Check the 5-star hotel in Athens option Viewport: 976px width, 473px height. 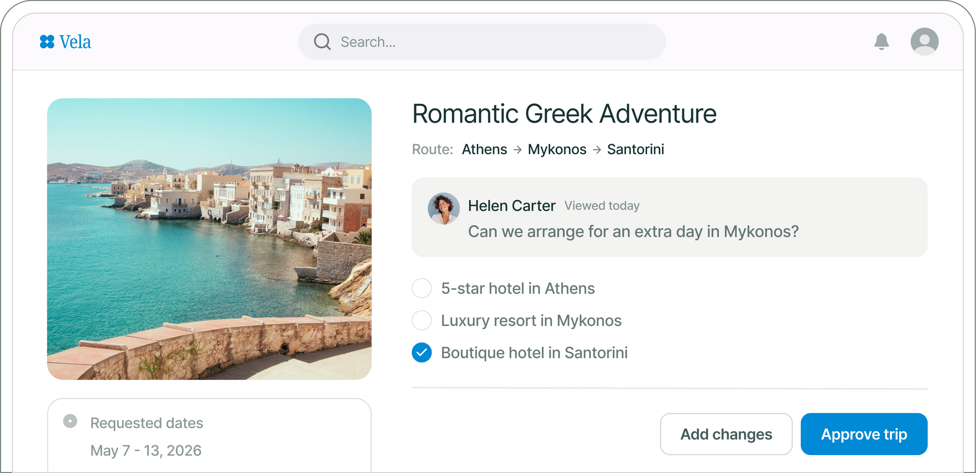[422, 288]
